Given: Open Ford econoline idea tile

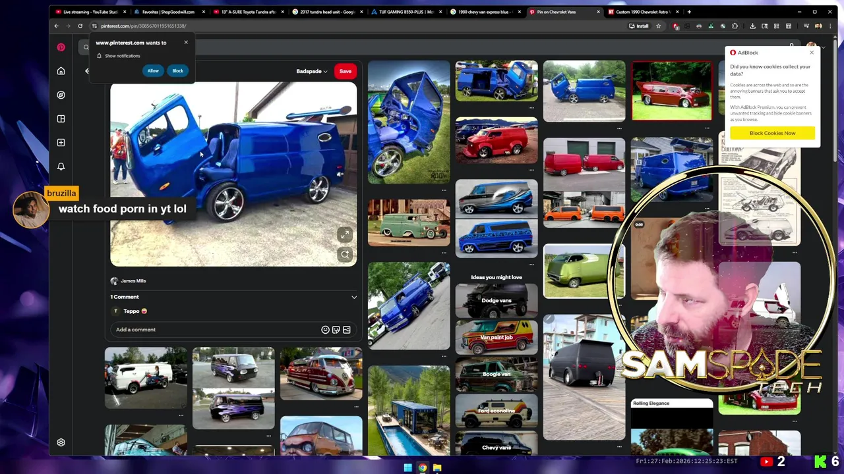Looking at the screenshot, I should (x=497, y=411).
